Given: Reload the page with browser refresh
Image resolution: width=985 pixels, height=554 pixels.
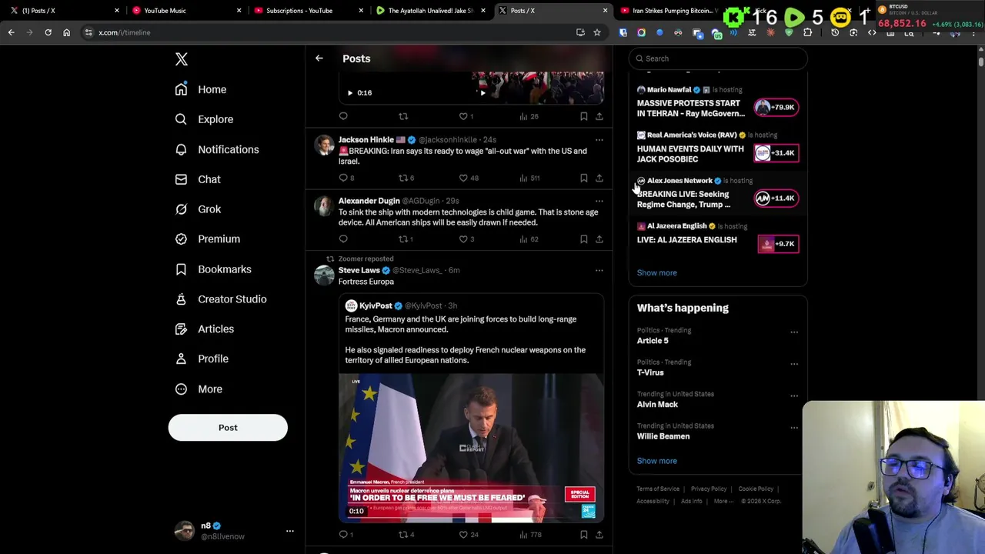Looking at the screenshot, I should pos(48,32).
